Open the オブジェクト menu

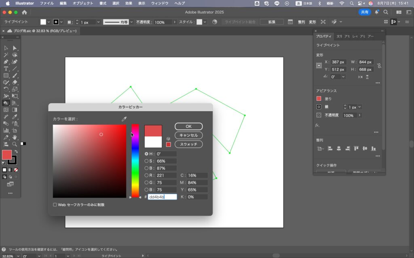(83, 3)
